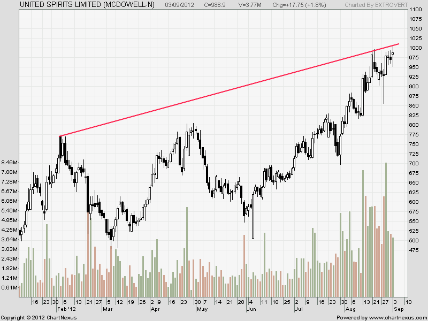The width and height of the screenshot is (428, 321).
Task: Click the 0.61M label on volume axis
Action: click(10, 288)
